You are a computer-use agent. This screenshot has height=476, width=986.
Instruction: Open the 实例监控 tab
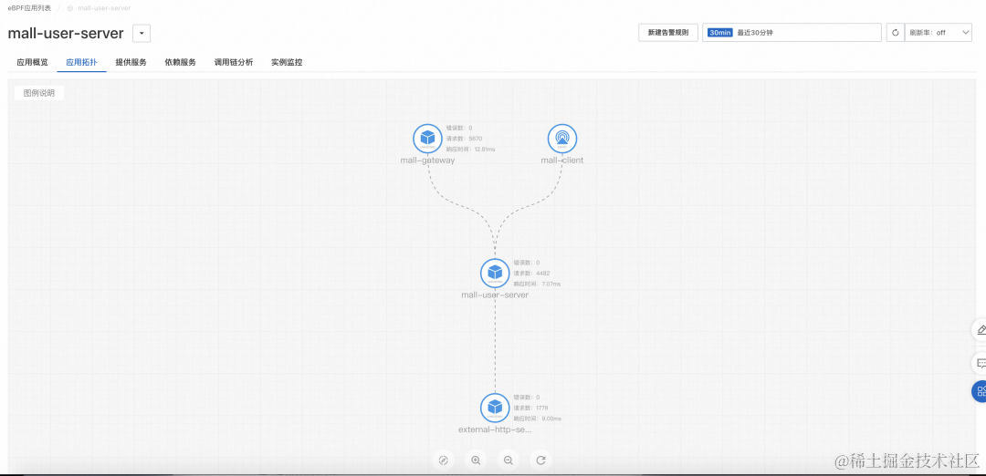click(287, 62)
